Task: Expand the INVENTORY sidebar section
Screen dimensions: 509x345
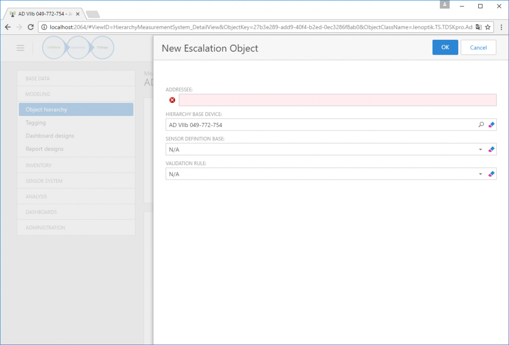Action: 76,165
